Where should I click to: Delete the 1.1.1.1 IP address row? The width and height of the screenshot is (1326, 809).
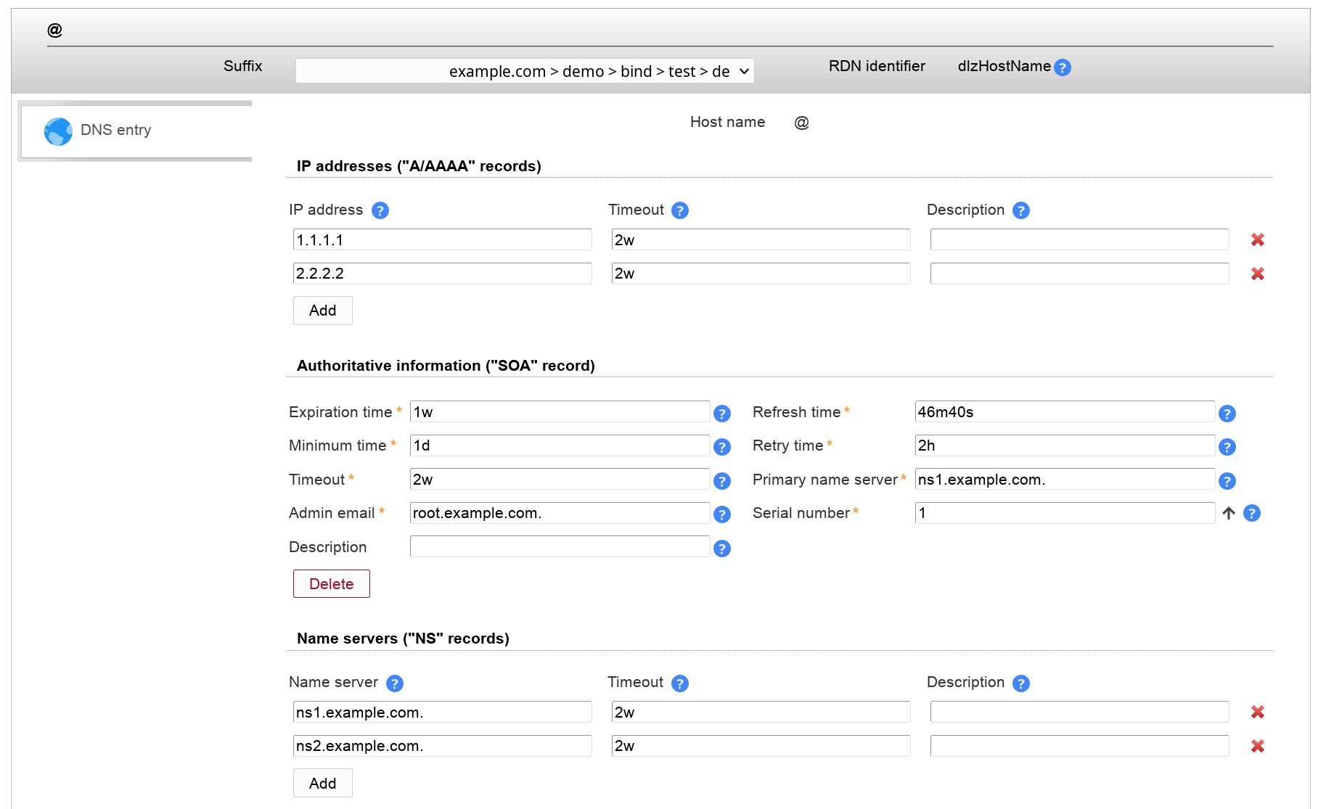(x=1257, y=239)
